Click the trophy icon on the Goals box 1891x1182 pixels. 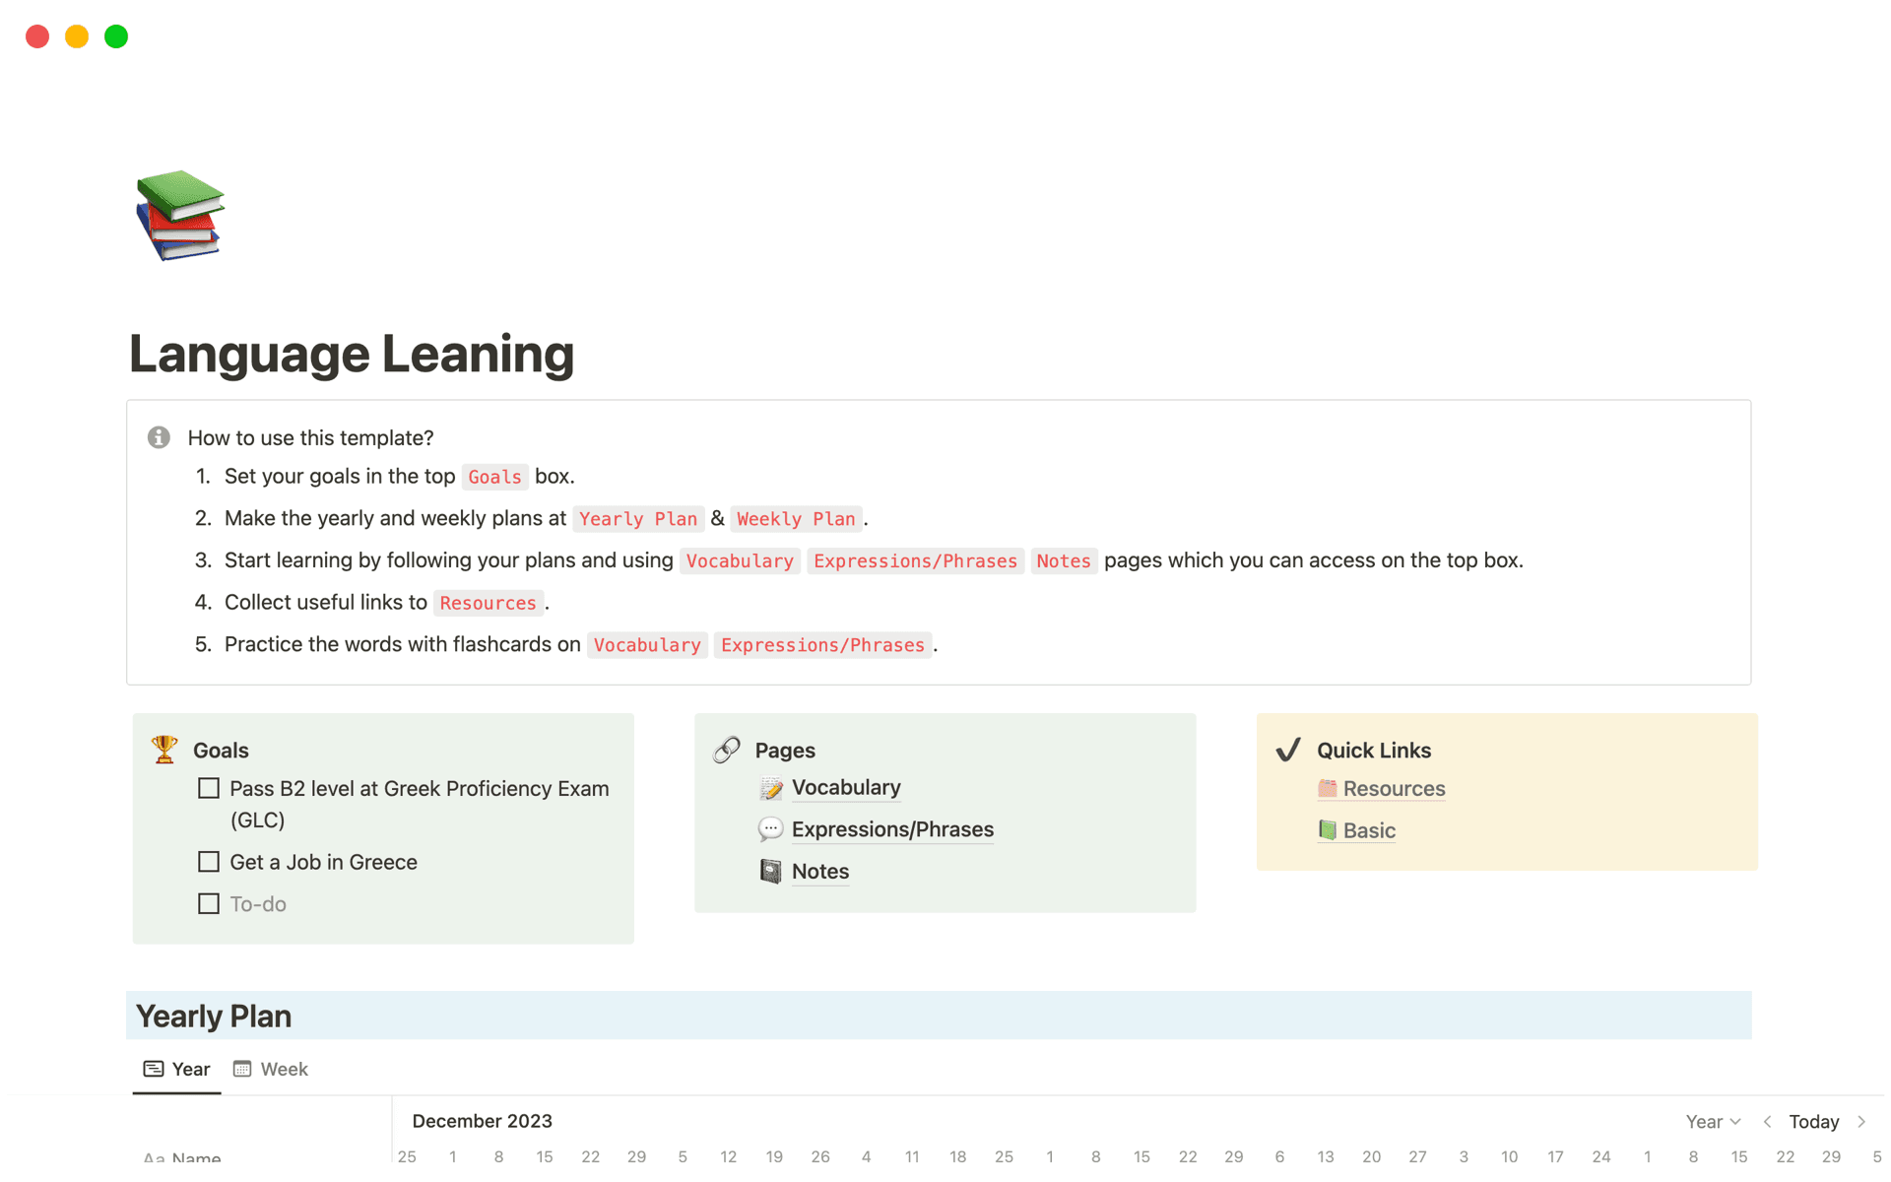click(x=163, y=749)
